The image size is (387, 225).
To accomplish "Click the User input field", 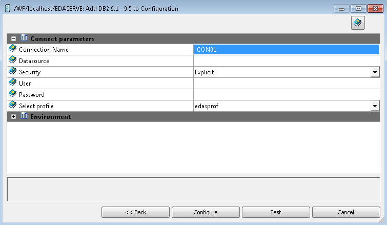I will (x=287, y=84).
